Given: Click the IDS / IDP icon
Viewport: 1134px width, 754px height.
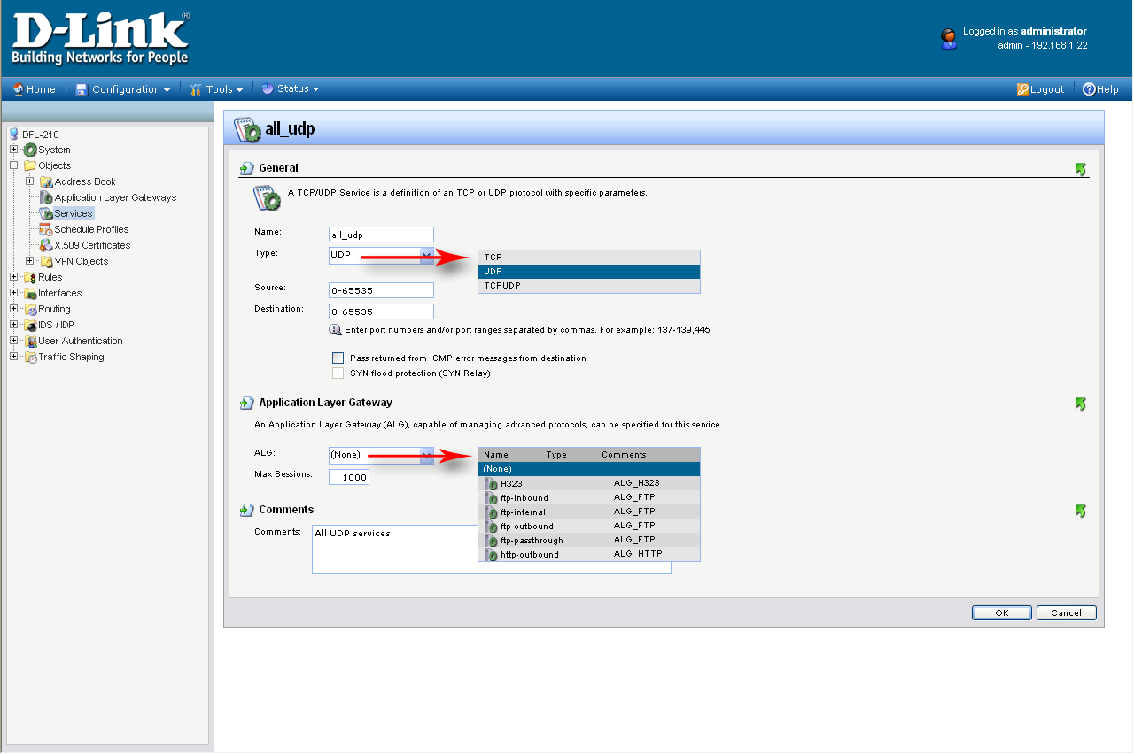Looking at the screenshot, I should pyautogui.click(x=30, y=325).
